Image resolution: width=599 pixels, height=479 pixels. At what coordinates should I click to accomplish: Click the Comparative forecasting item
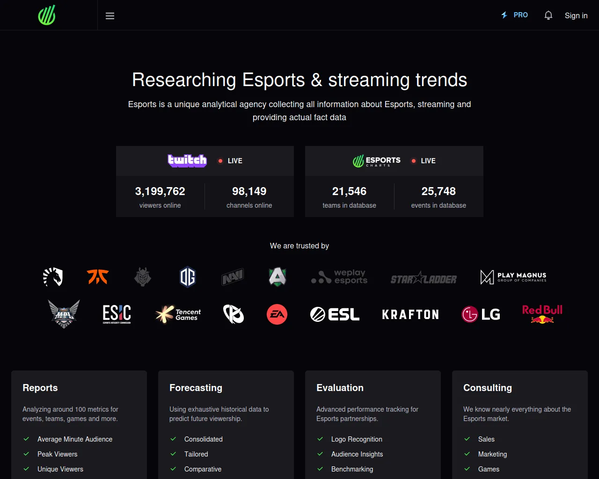pos(203,469)
